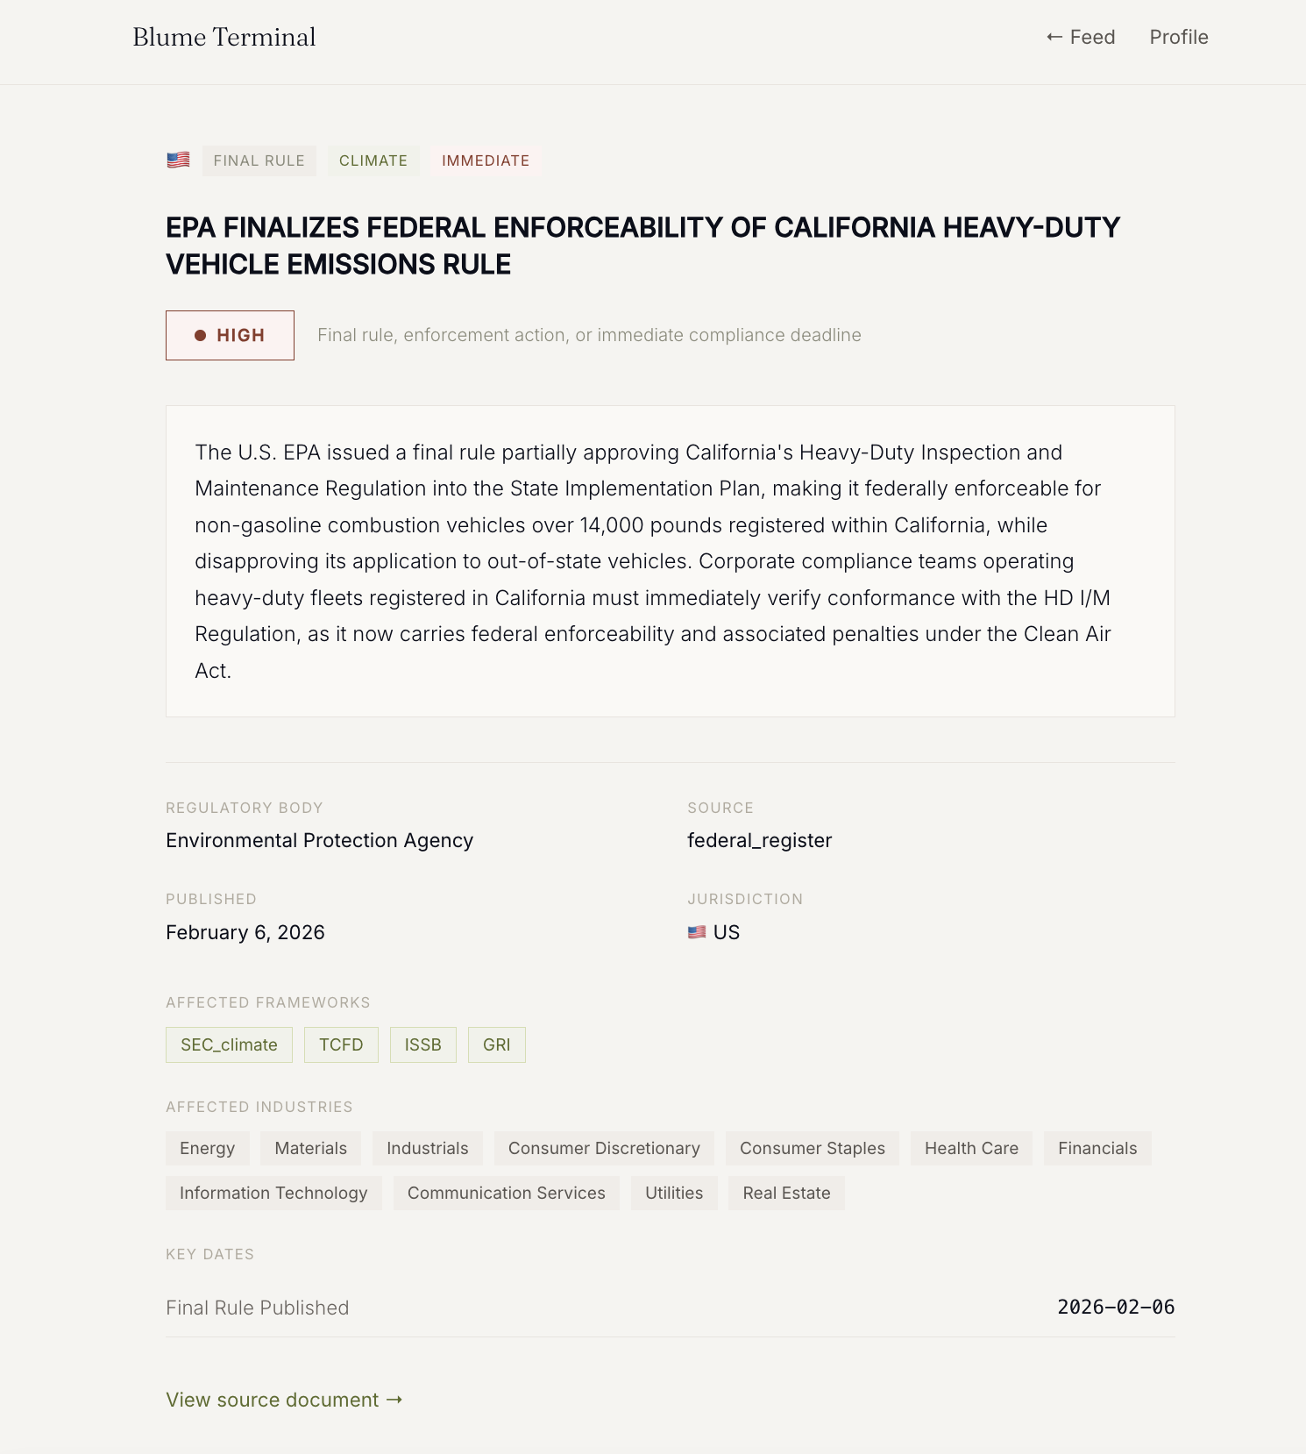Click the FINAL RULE badge
The image size is (1306, 1454).
[259, 160]
